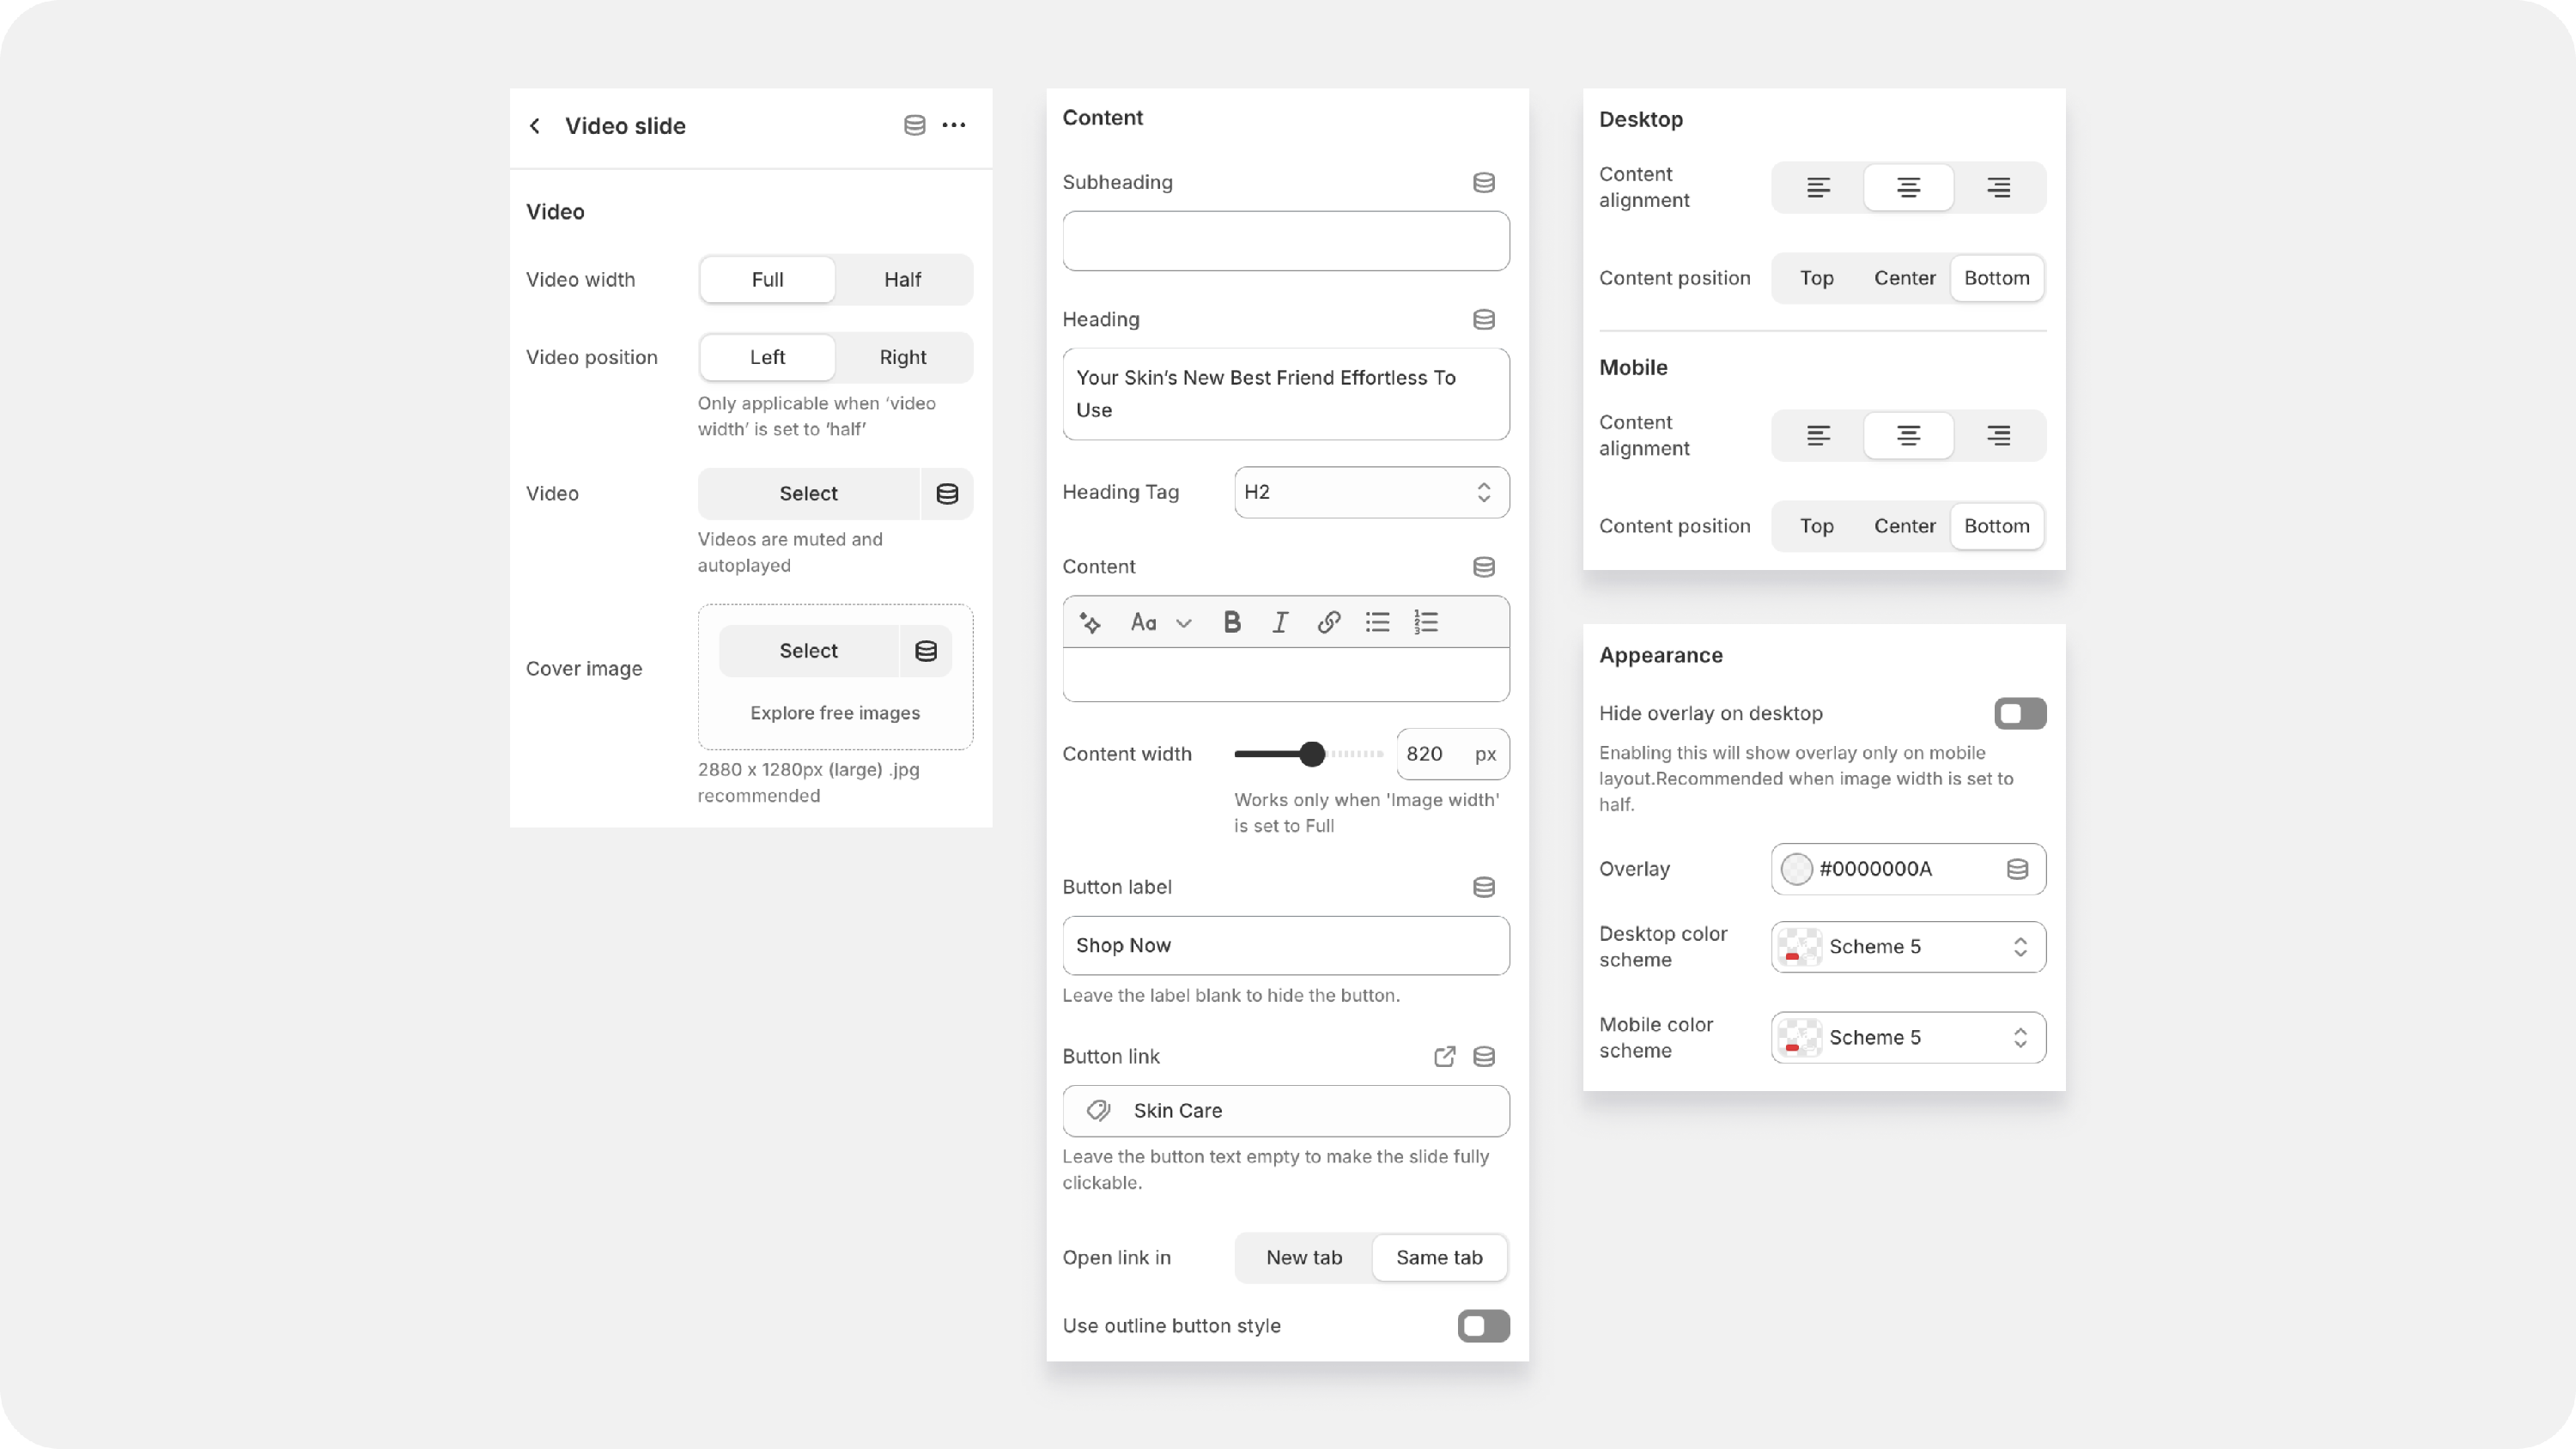
Task: Set Mobile content position to Bottom
Action: [1996, 526]
